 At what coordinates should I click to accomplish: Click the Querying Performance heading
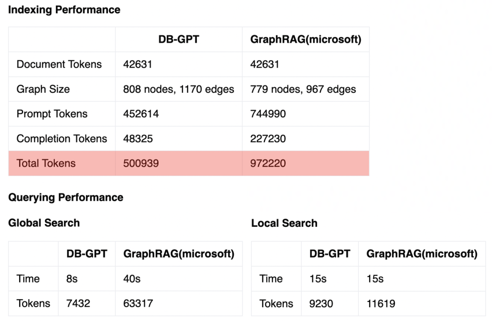(66, 197)
